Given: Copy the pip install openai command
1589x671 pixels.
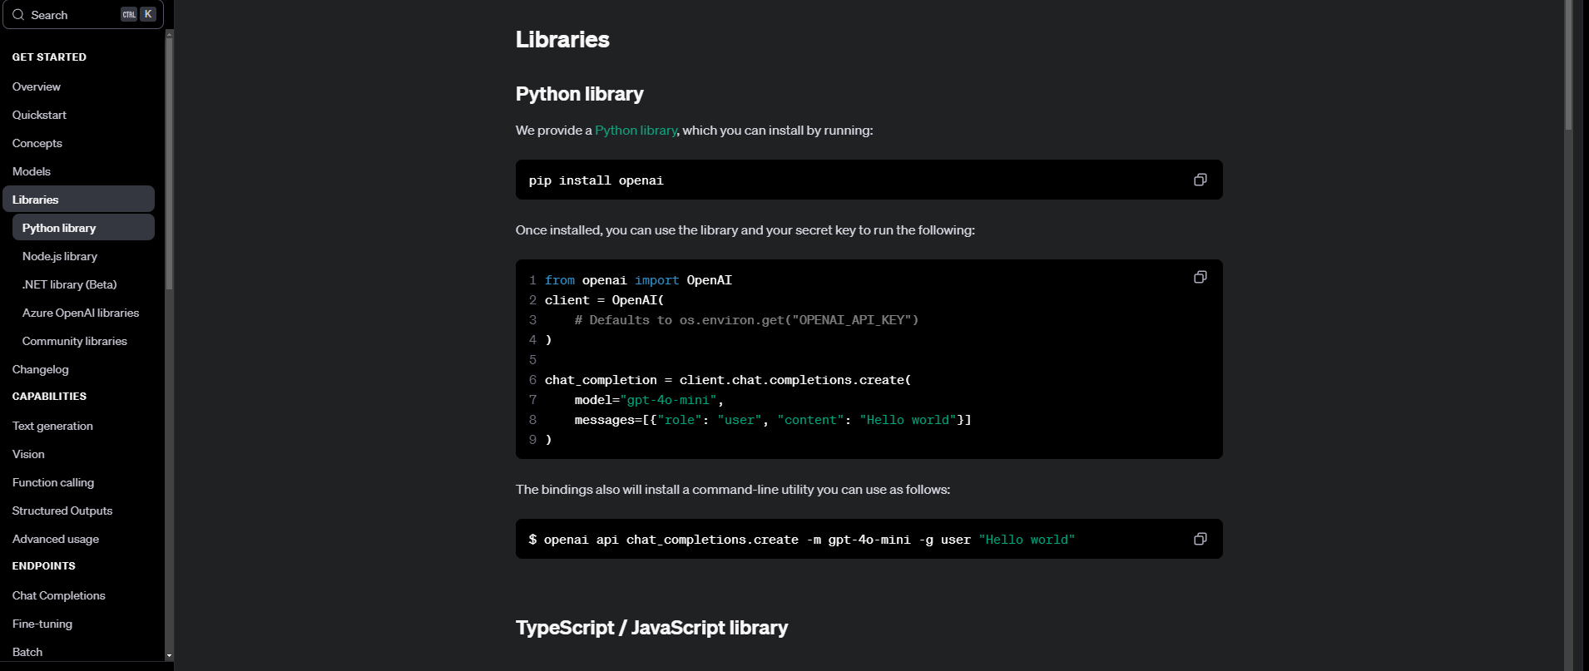Looking at the screenshot, I should point(1200,180).
